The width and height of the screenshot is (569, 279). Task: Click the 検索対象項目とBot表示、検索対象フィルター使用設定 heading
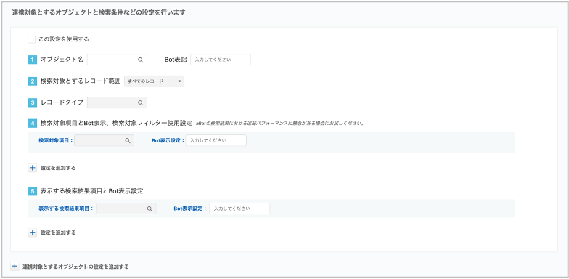coord(116,123)
